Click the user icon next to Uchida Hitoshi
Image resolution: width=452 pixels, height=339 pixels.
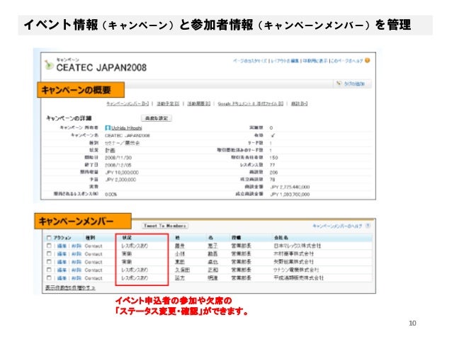click(x=108, y=127)
